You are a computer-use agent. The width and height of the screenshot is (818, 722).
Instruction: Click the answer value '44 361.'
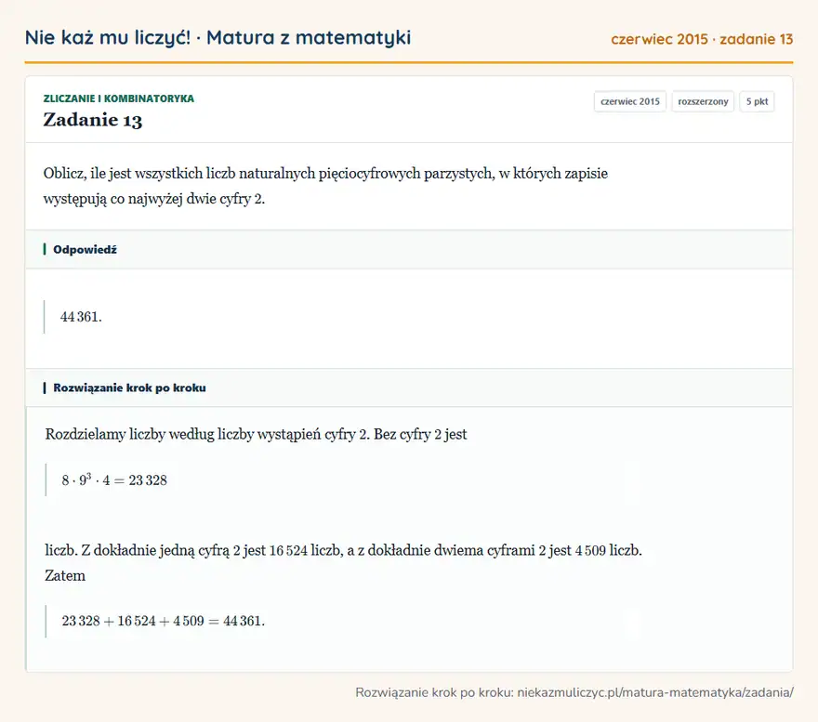click(x=81, y=317)
